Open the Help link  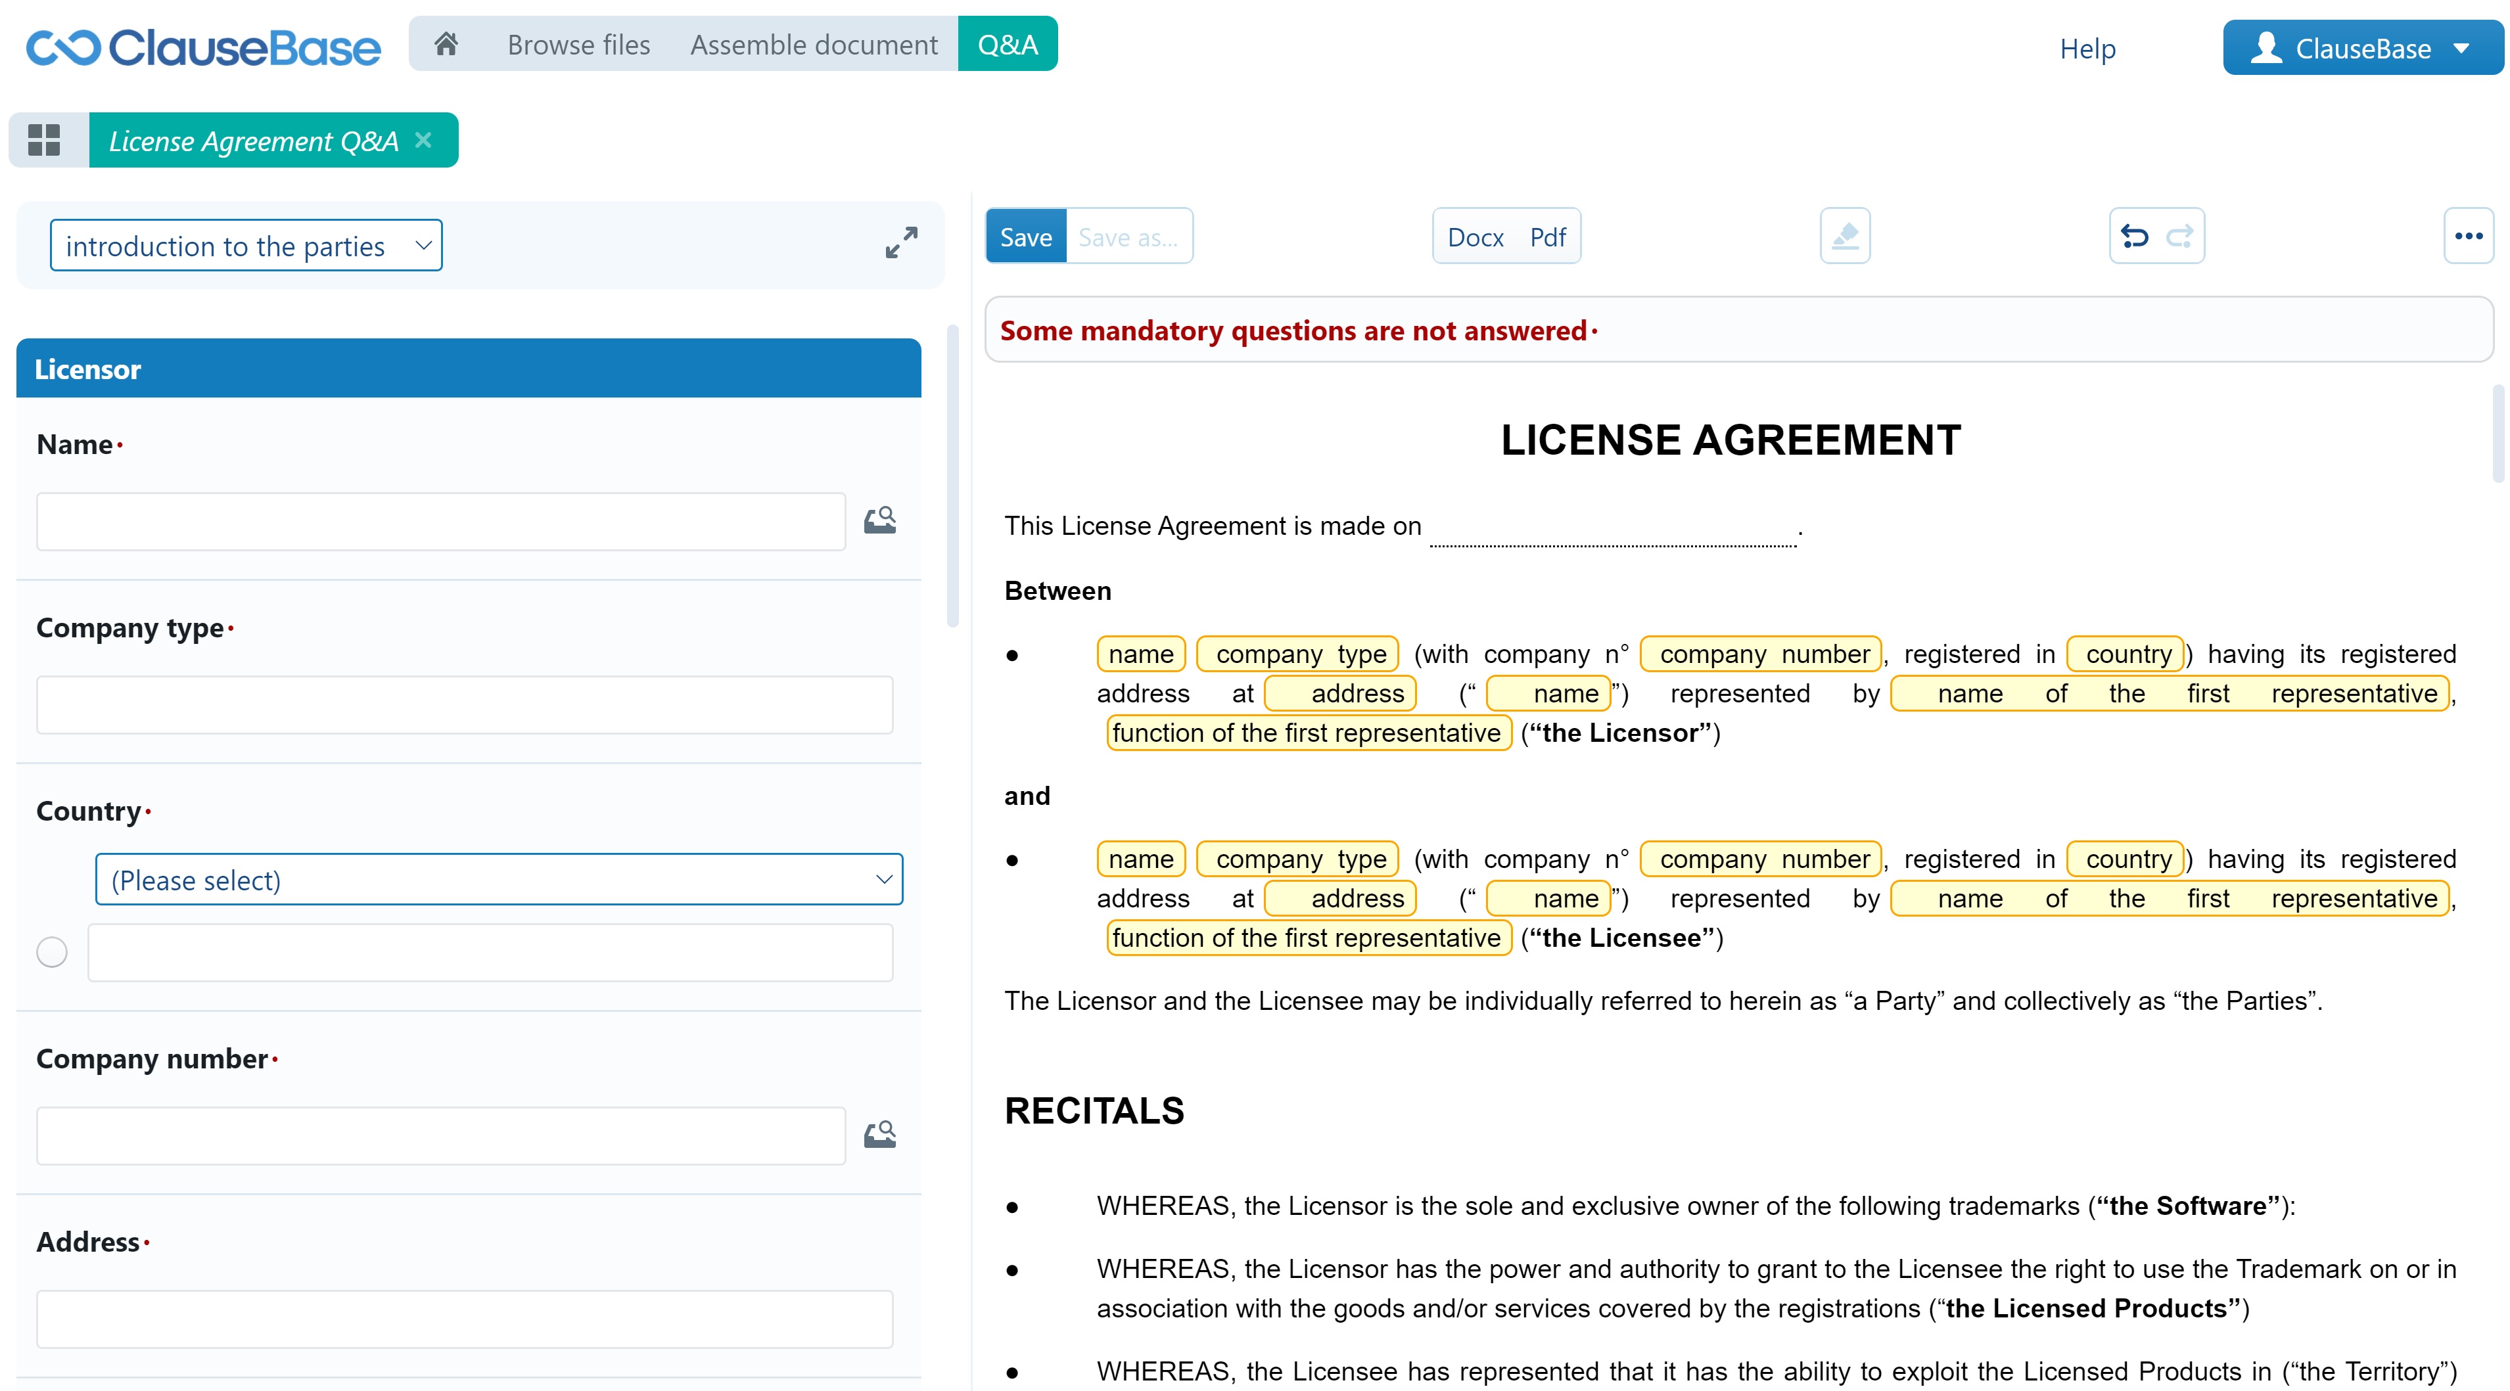pyautogui.click(x=2087, y=49)
